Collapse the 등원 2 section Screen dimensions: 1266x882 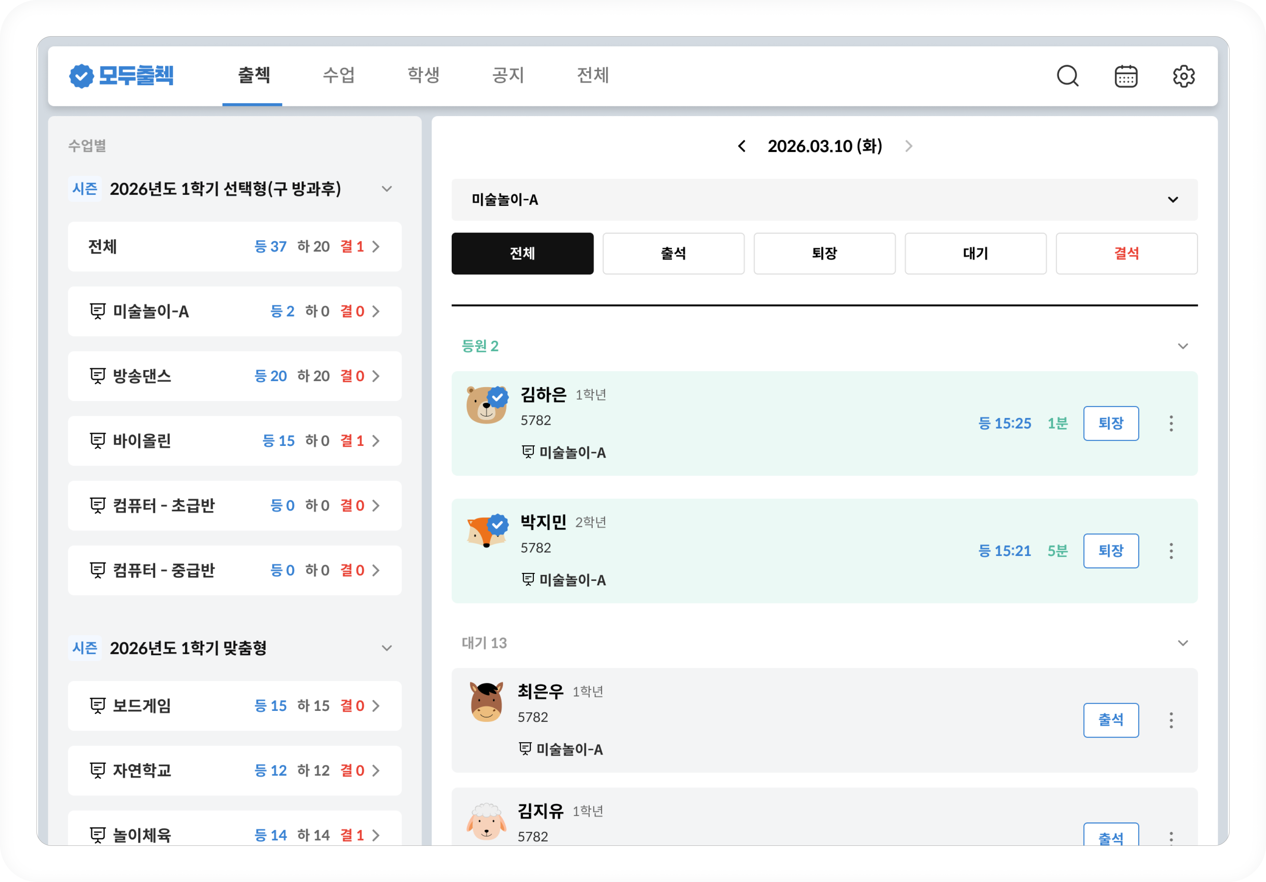(x=1182, y=346)
